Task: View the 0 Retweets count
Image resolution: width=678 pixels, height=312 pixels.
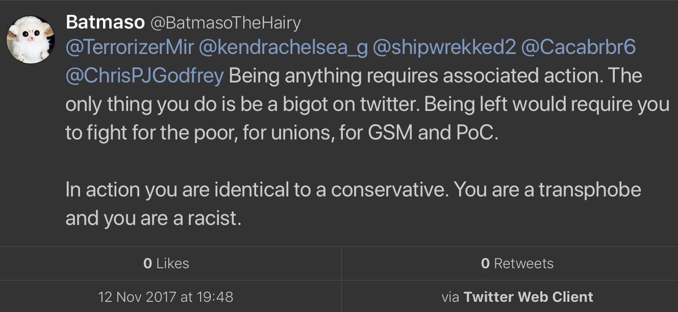Action: tap(517, 263)
